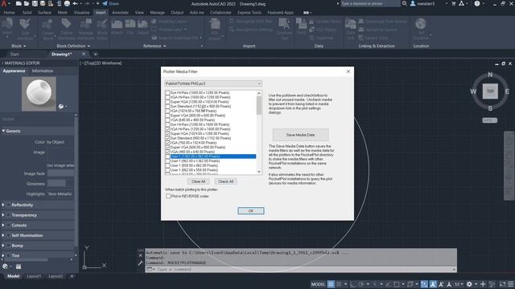
Task: Click the Clear All button
Action: point(198,181)
